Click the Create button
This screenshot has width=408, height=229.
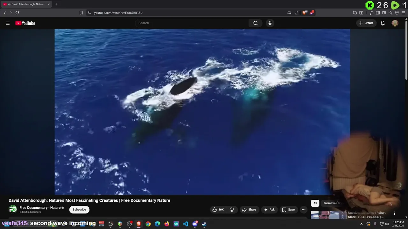(366, 23)
